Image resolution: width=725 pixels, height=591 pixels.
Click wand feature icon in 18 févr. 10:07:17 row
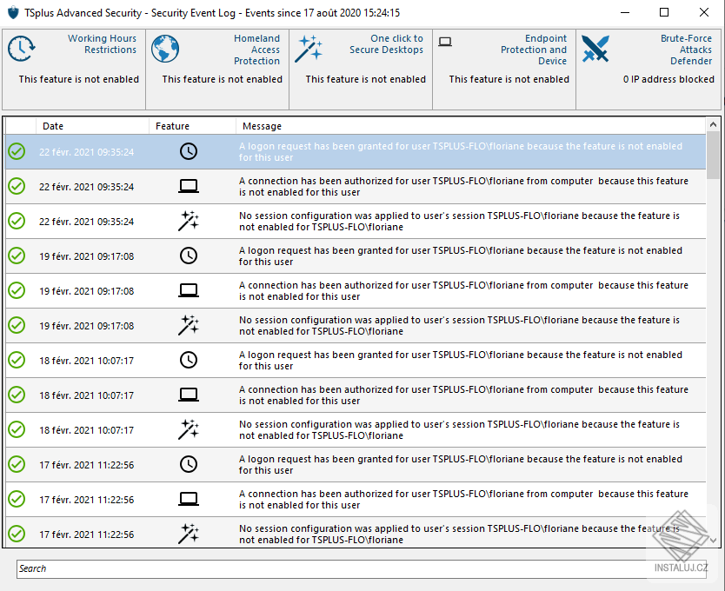(x=189, y=429)
